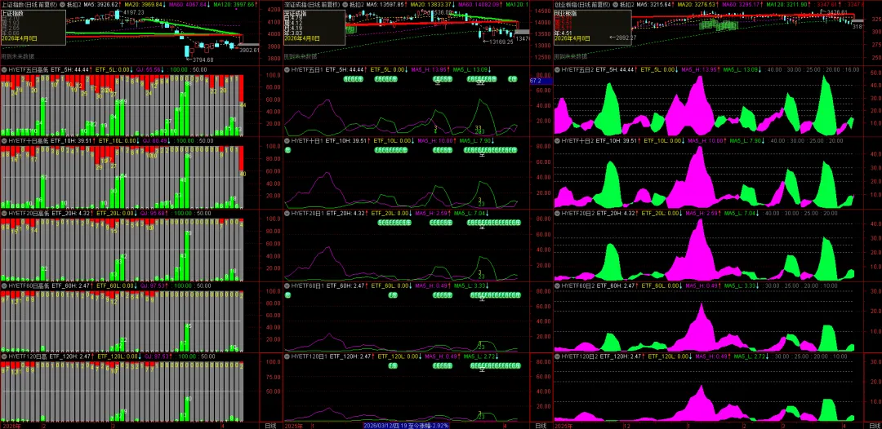882x429 pixels.
Task: Click the round icon before HYETF五日1
Action: pyautogui.click(x=287, y=69)
